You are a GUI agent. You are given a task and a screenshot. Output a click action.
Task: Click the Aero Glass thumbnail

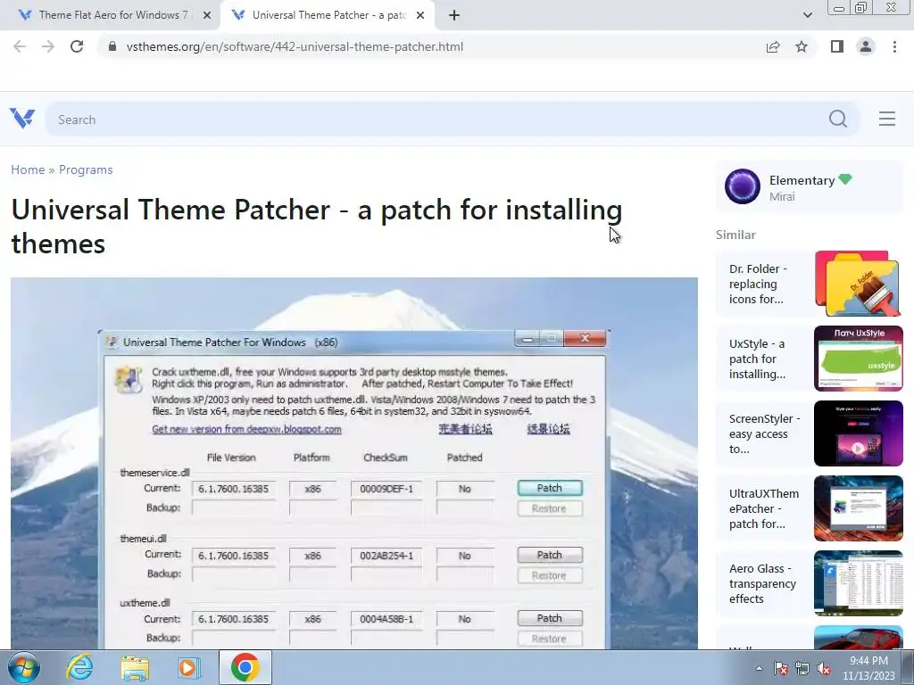click(858, 583)
